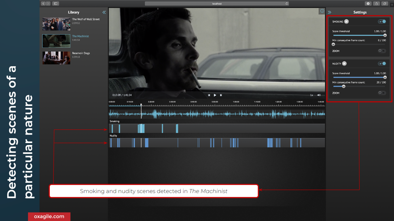Viewport: 394px width, 221px height.
Task: Select The Wolf of Wall Street title
Action: [x=86, y=19]
